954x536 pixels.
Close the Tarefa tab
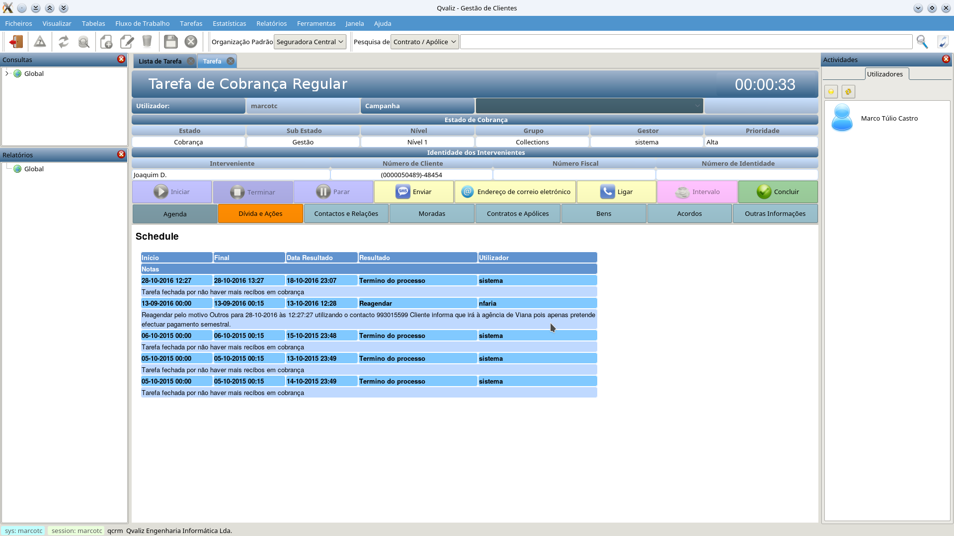(231, 61)
